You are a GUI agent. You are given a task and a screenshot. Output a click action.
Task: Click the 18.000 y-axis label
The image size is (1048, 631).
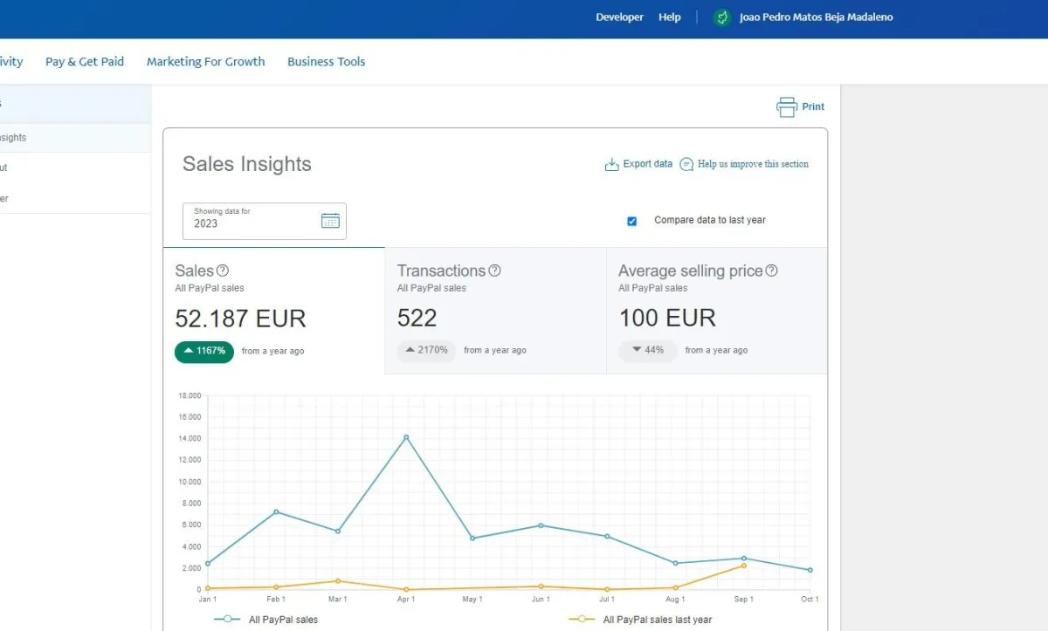[x=190, y=395]
